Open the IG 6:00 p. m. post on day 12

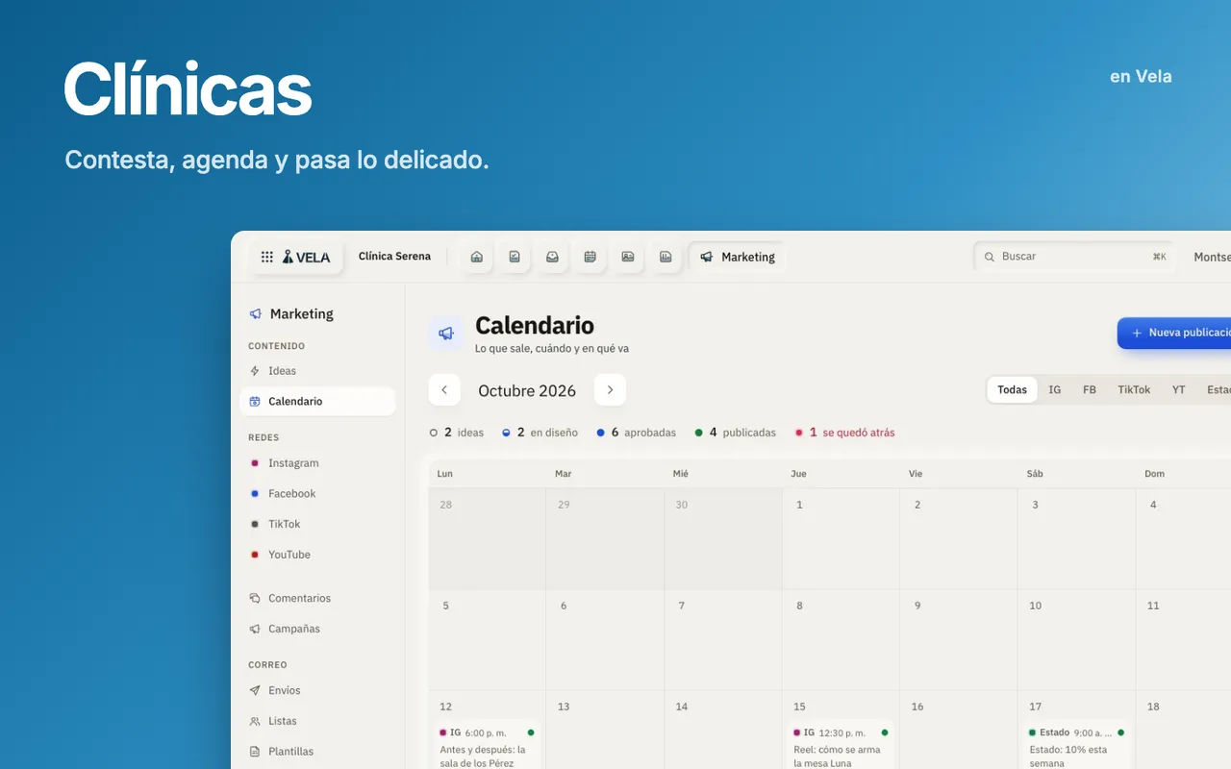tap(487, 745)
